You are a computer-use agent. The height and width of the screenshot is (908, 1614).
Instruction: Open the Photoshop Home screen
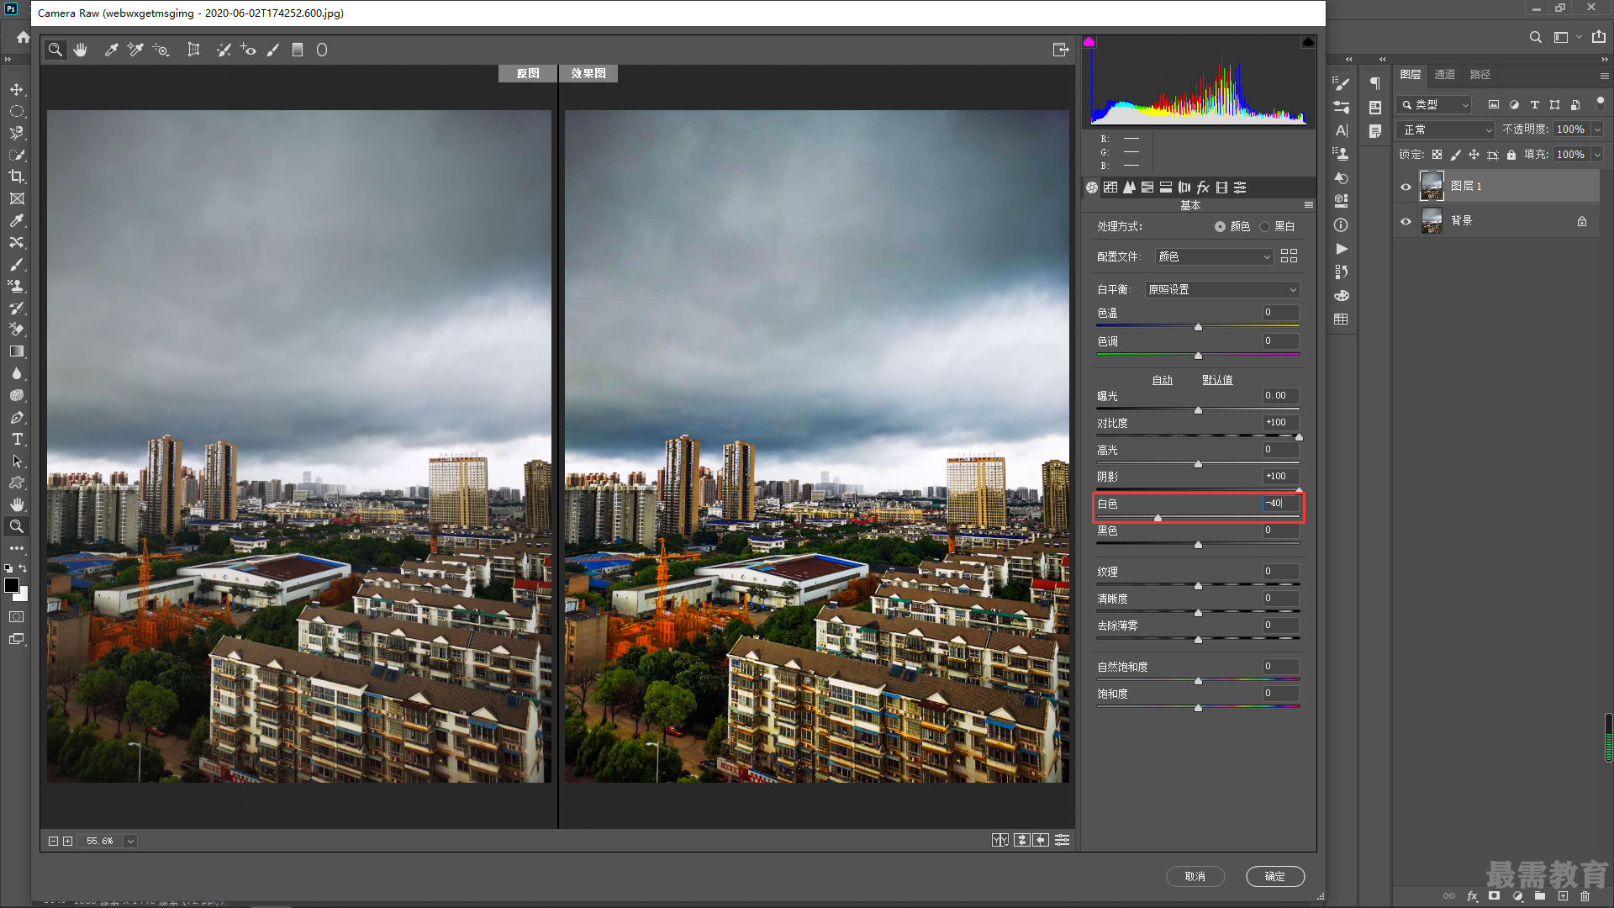coord(23,37)
